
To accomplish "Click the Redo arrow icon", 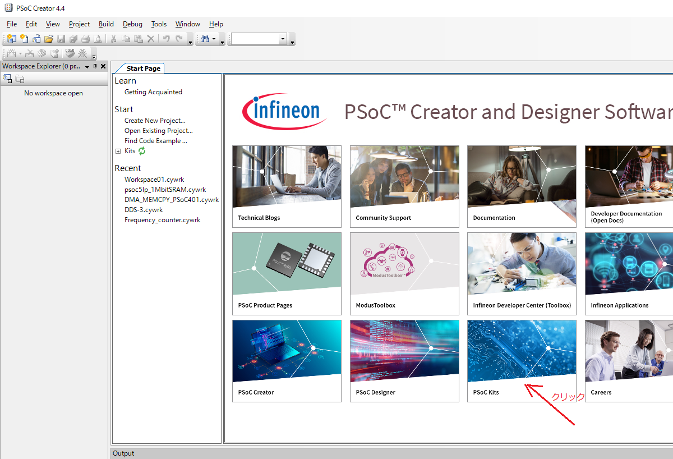I will [x=179, y=39].
